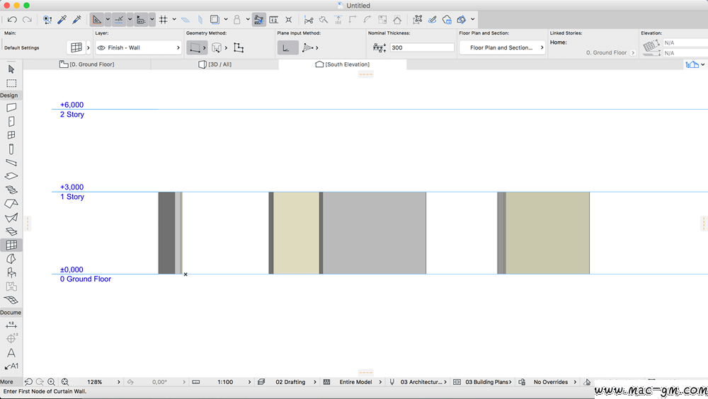Click the "2 Story" level label
This screenshot has width=708, height=399.
(72, 115)
